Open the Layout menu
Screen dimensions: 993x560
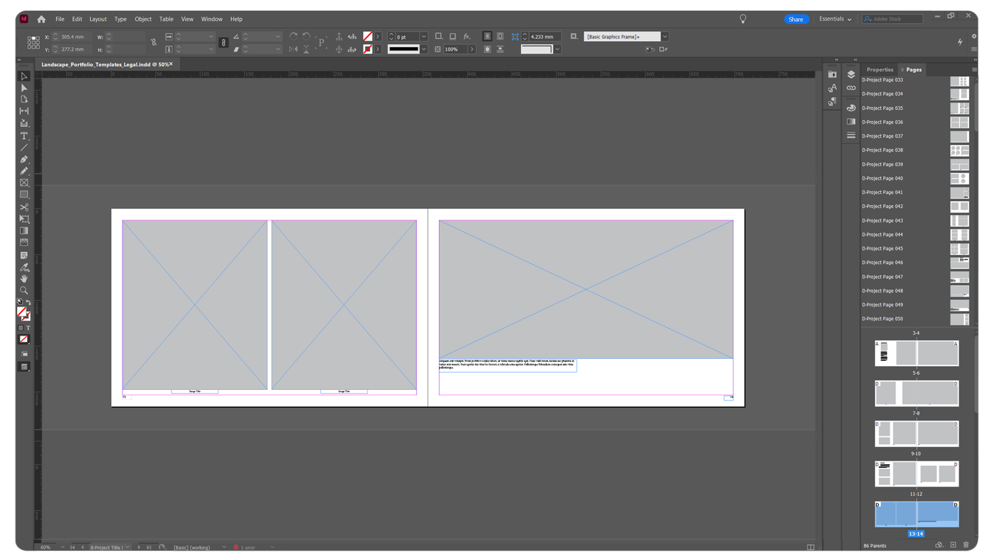coord(98,19)
